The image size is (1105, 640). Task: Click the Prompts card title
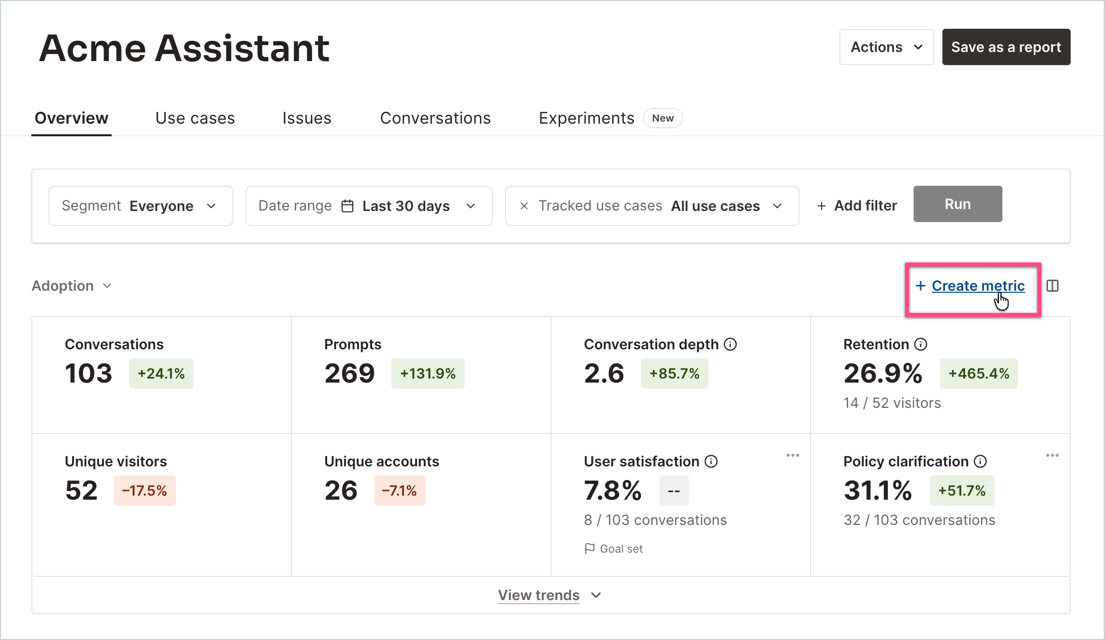(353, 344)
